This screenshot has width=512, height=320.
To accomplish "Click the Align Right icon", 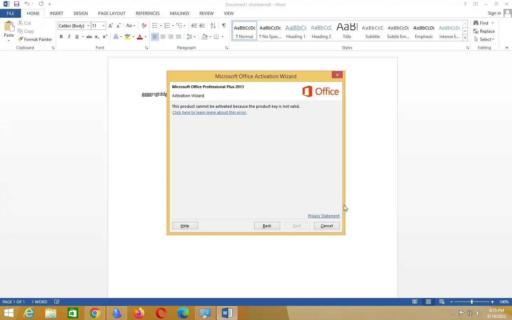I will [x=171, y=37].
